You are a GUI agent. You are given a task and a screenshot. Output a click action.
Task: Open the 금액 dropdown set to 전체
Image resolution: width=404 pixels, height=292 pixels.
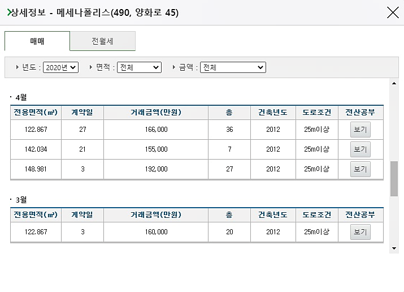pos(233,67)
